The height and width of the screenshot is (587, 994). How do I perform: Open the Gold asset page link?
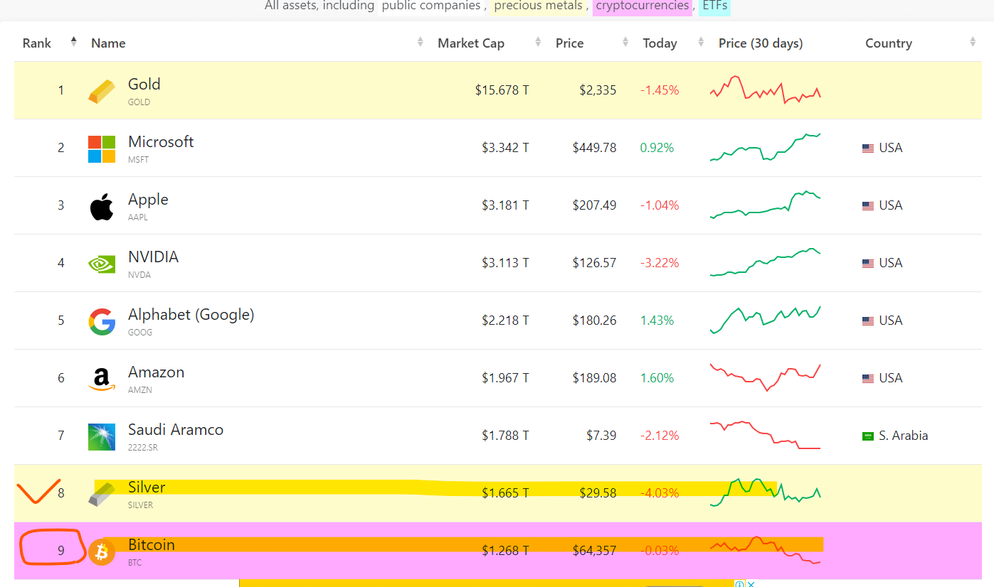click(144, 84)
